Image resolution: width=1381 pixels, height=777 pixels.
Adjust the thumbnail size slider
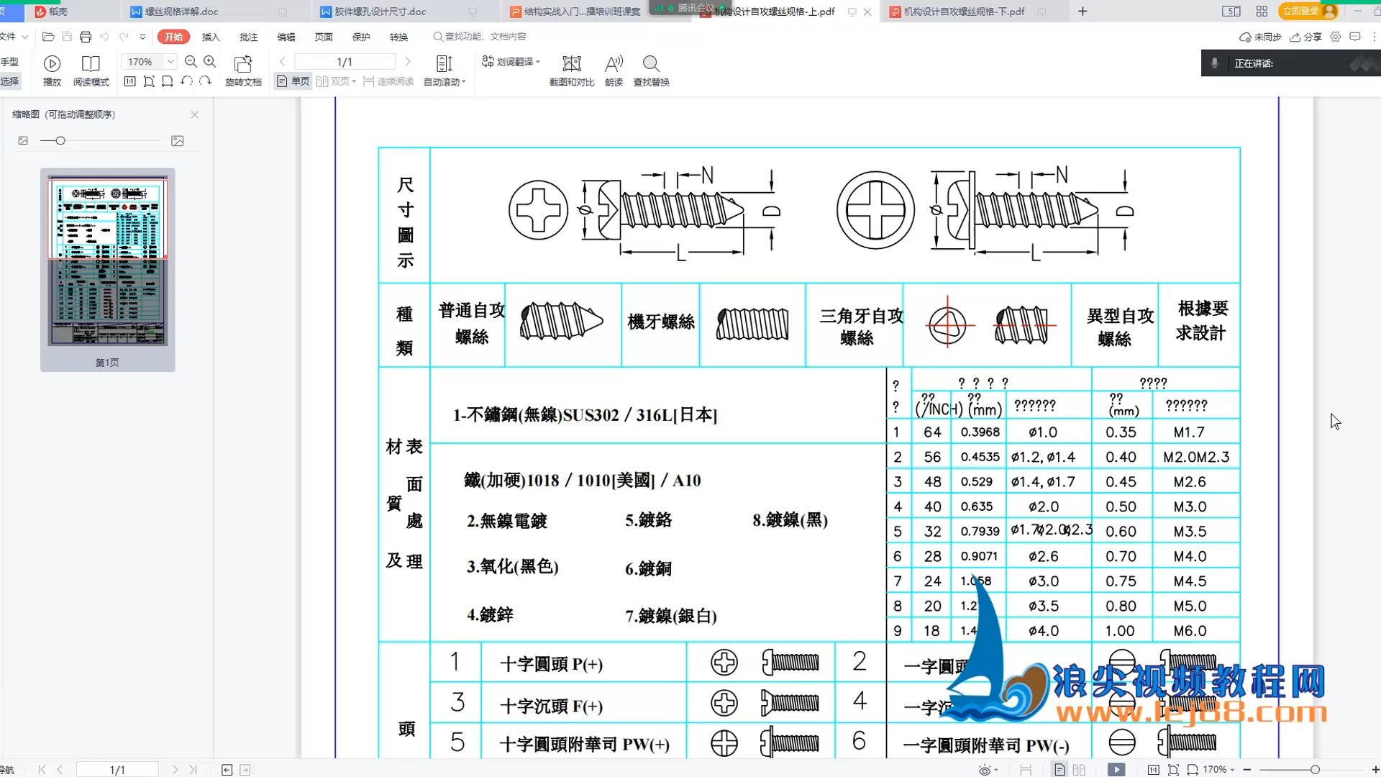(x=60, y=141)
